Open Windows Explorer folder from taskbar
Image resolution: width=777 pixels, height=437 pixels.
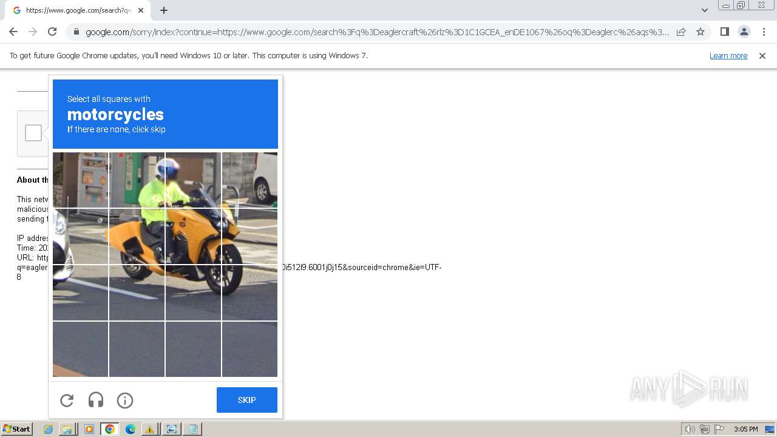(67, 429)
